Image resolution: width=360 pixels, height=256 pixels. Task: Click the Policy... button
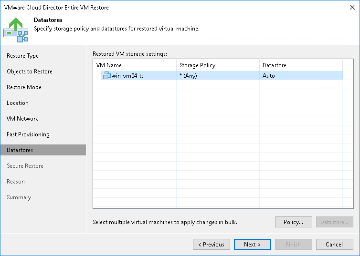click(x=294, y=222)
